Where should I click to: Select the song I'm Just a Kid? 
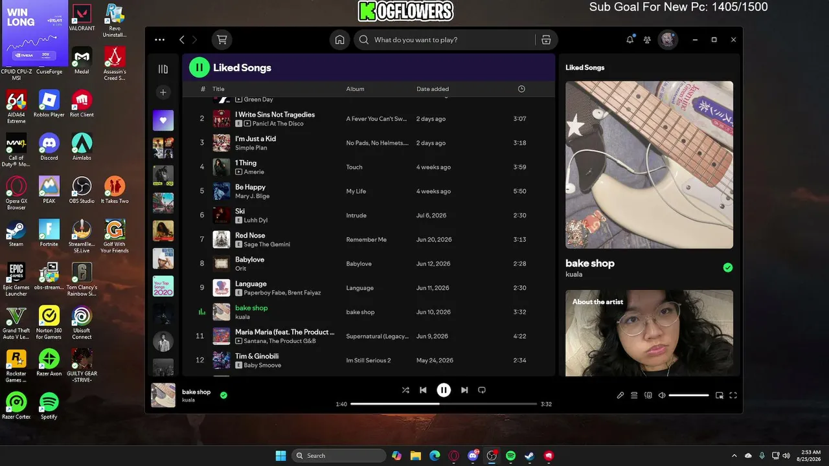pos(255,139)
